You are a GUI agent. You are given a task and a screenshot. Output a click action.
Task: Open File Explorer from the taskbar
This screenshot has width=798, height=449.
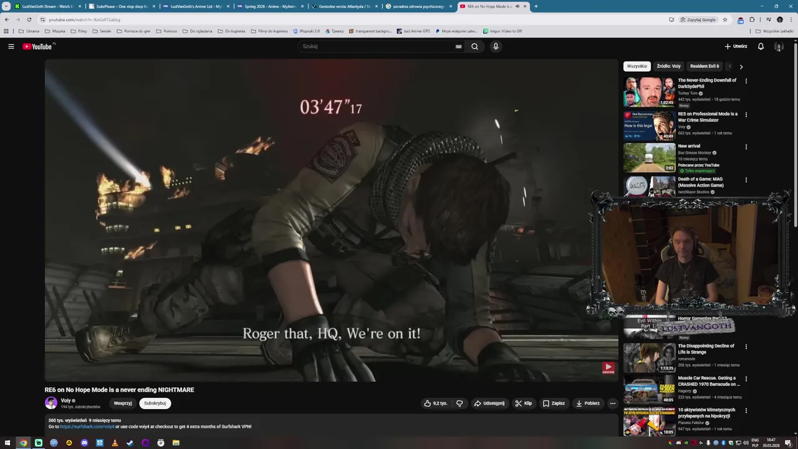pos(176,443)
